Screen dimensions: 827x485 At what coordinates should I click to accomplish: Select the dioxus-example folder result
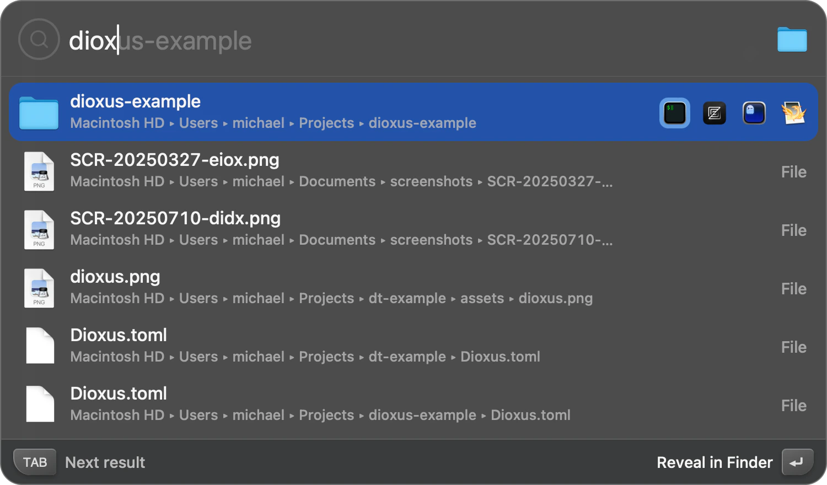click(x=331, y=112)
